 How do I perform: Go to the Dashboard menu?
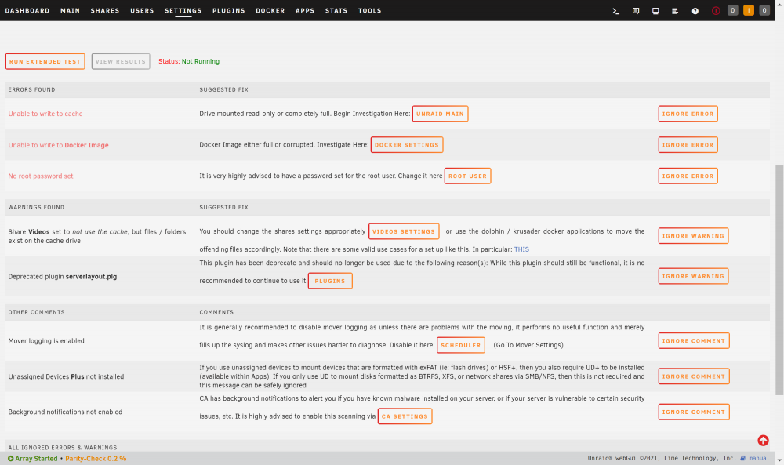(x=27, y=10)
